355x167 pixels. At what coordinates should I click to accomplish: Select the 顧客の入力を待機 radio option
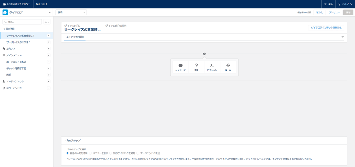pyautogui.click(x=68, y=153)
